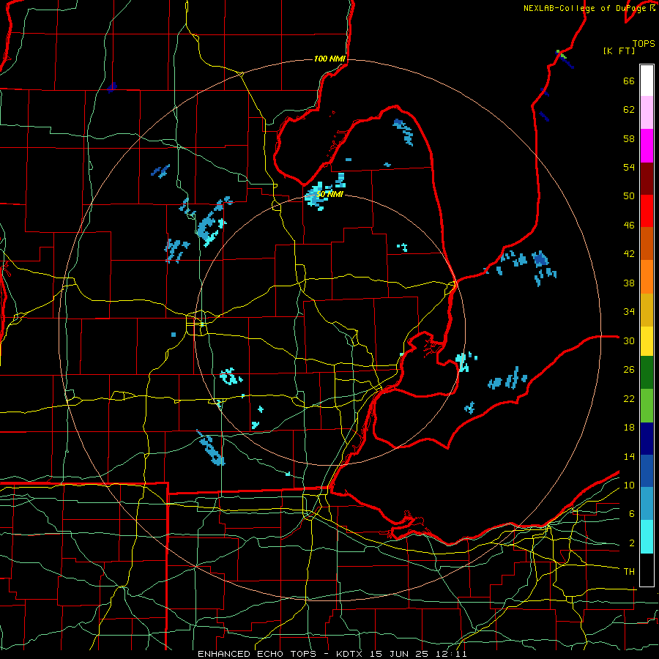Image resolution: width=659 pixels, height=659 pixels.
Task: Pick the magenta swatch in the tops legend
Action: [x=647, y=146]
